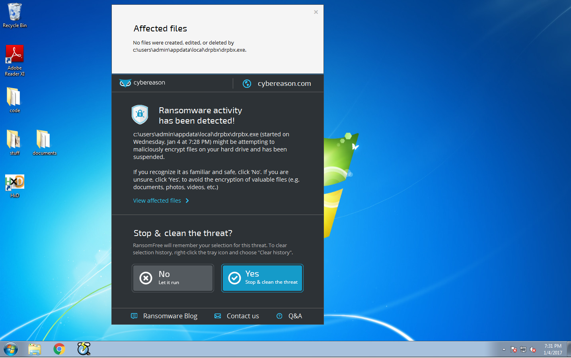Open the taskbar clock showing 7:31 PM

553,349
